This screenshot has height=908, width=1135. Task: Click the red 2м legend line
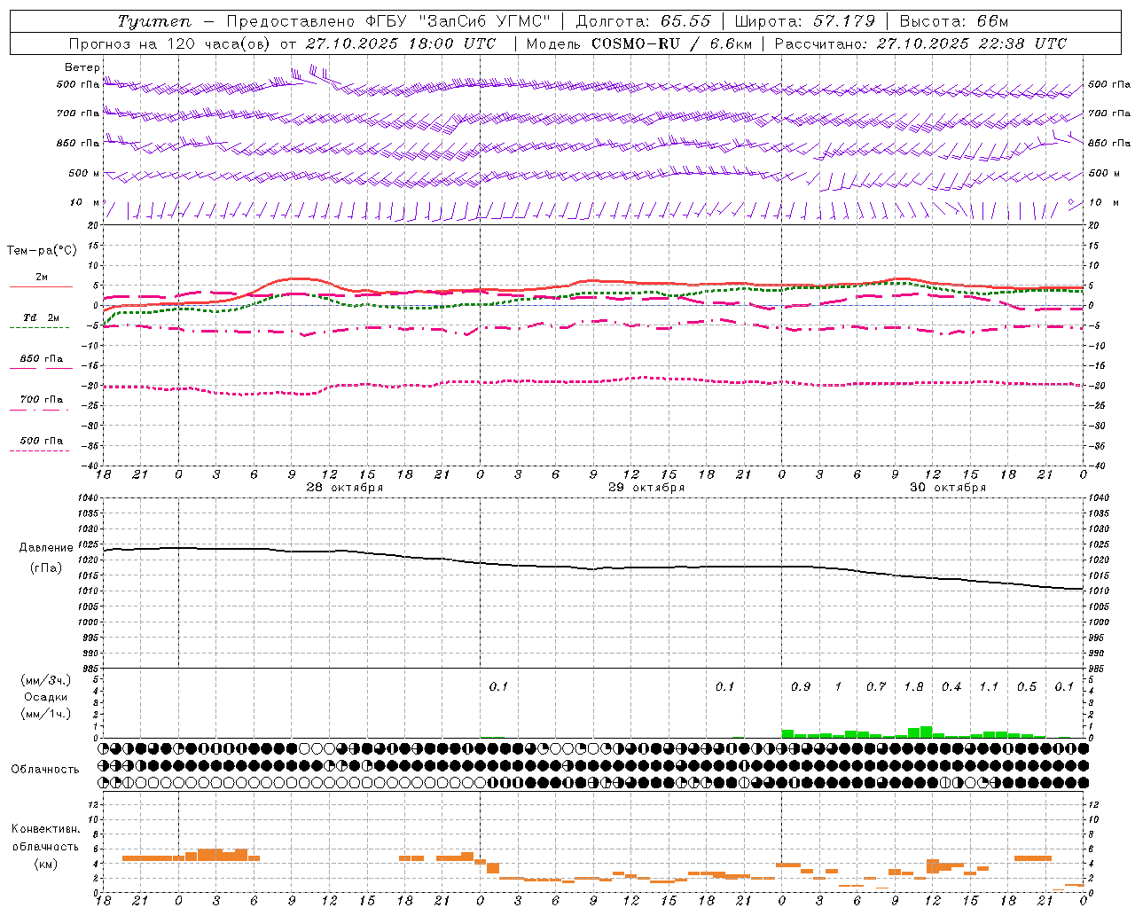click(41, 286)
